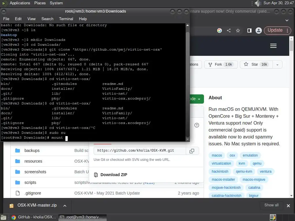Open the terminal File menu

(x=6, y=19)
